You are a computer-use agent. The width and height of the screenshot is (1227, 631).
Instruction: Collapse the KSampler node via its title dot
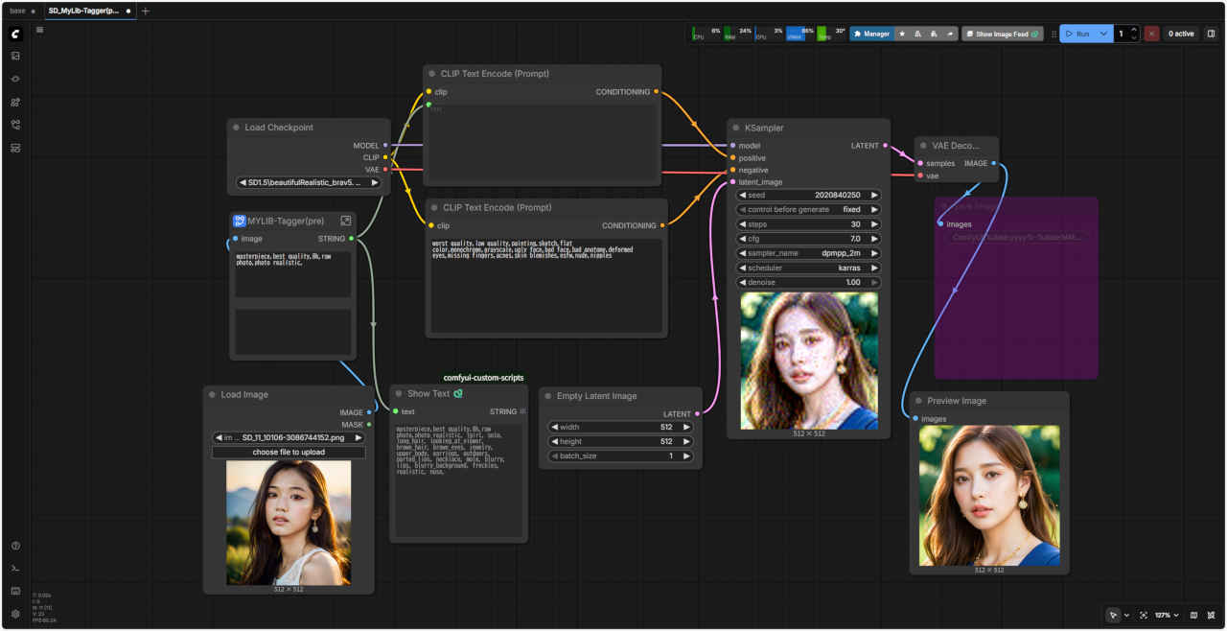pyautogui.click(x=735, y=128)
